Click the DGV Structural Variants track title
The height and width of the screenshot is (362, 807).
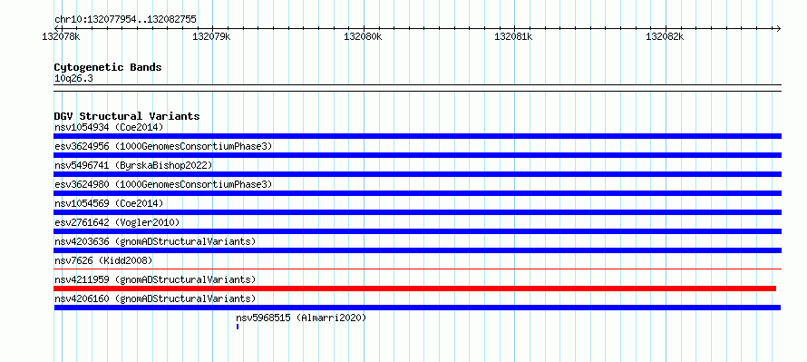click(x=127, y=116)
